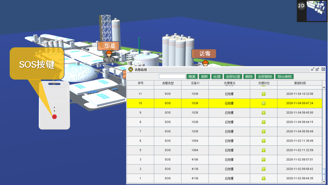328x185 pixels.
Task: Click the alarm table scrollbar up arrow
Action: pyautogui.click(x=324, y=87)
